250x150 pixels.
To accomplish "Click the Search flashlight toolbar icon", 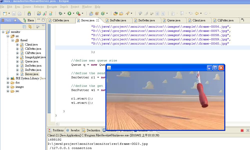I will [x=127, y=13].
